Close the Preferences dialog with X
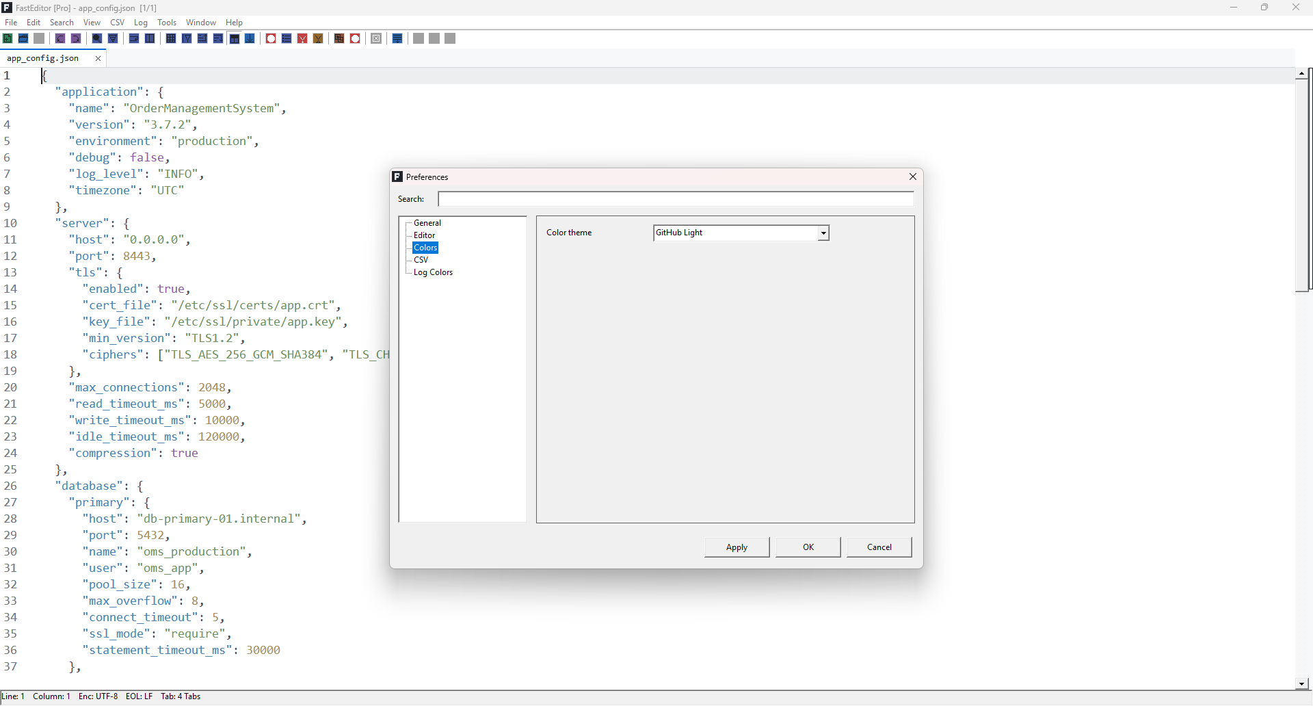 pyautogui.click(x=912, y=176)
